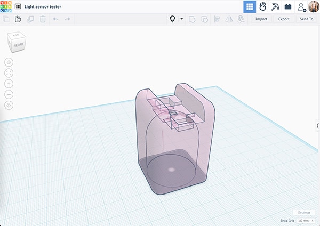Click the Home view button
Screen dimensions: 320x226
pos(9,62)
